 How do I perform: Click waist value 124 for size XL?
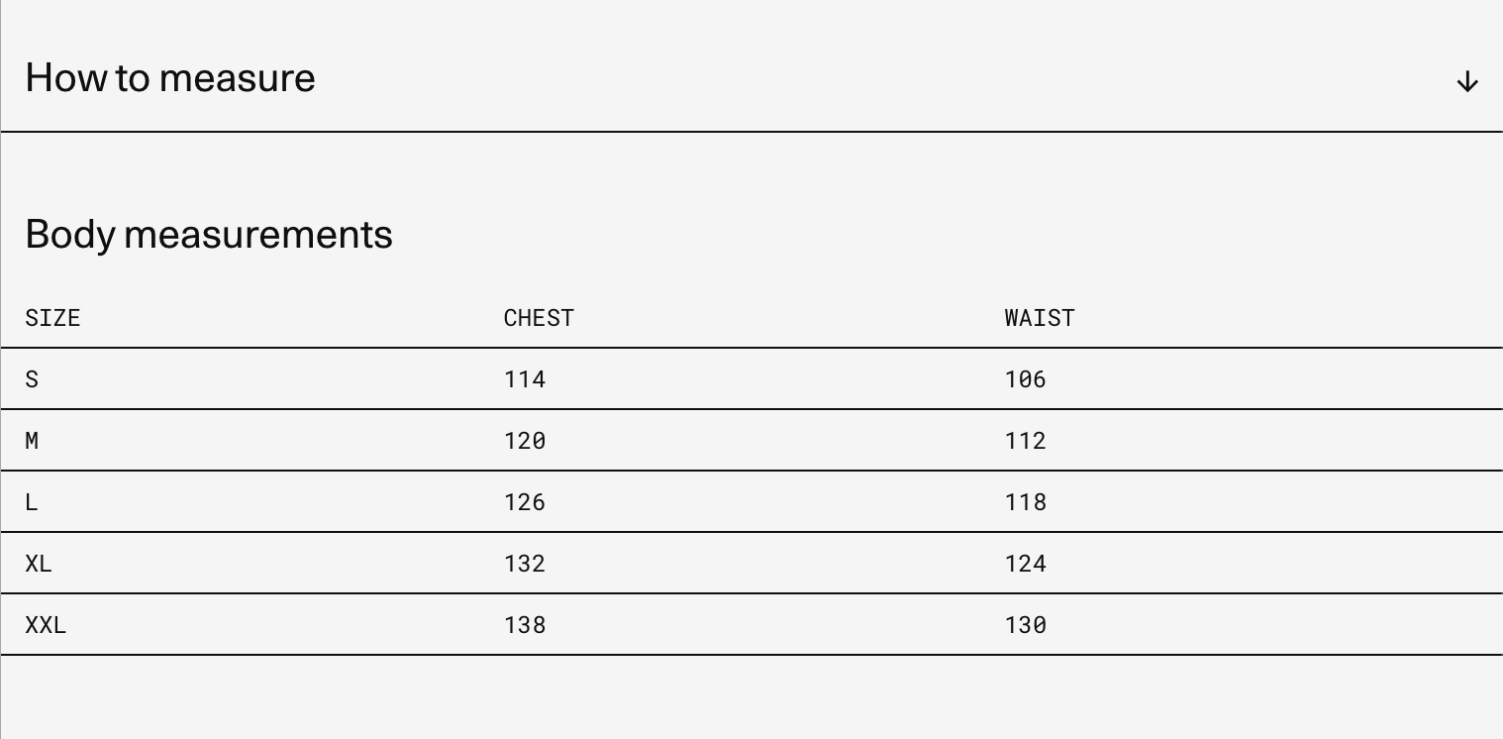(1026, 564)
